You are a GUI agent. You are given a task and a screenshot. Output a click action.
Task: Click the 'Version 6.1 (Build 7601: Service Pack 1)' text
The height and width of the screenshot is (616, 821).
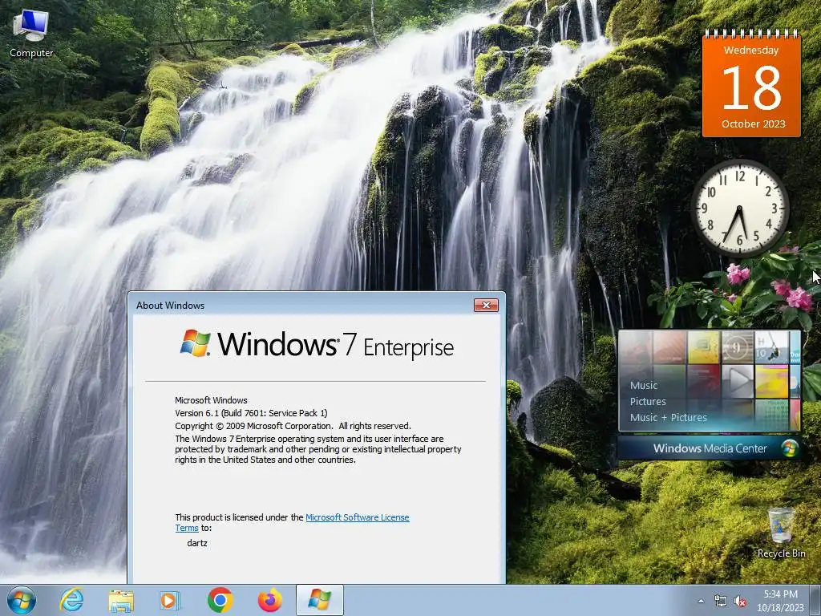pos(251,413)
